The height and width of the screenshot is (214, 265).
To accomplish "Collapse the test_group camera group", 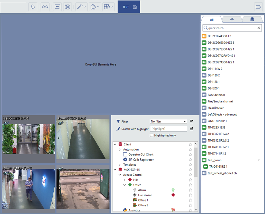I will click(259, 160).
